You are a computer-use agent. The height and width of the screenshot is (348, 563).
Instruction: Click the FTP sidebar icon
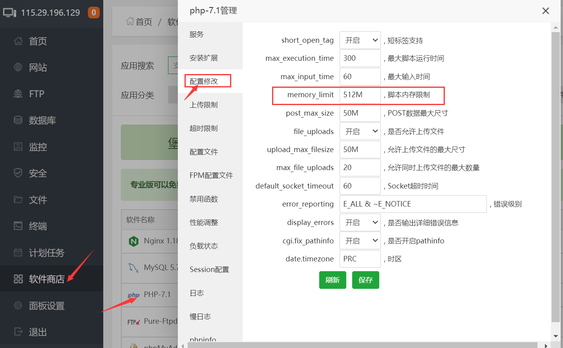(x=18, y=94)
